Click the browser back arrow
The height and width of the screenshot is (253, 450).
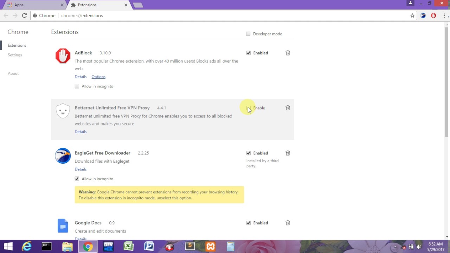[x=6, y=15]
